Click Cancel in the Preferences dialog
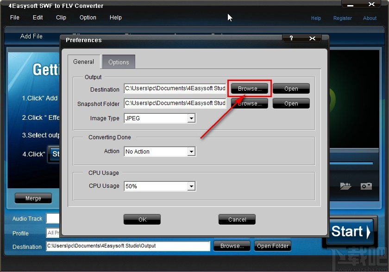The image size is (389, 272). pos(237,219)
